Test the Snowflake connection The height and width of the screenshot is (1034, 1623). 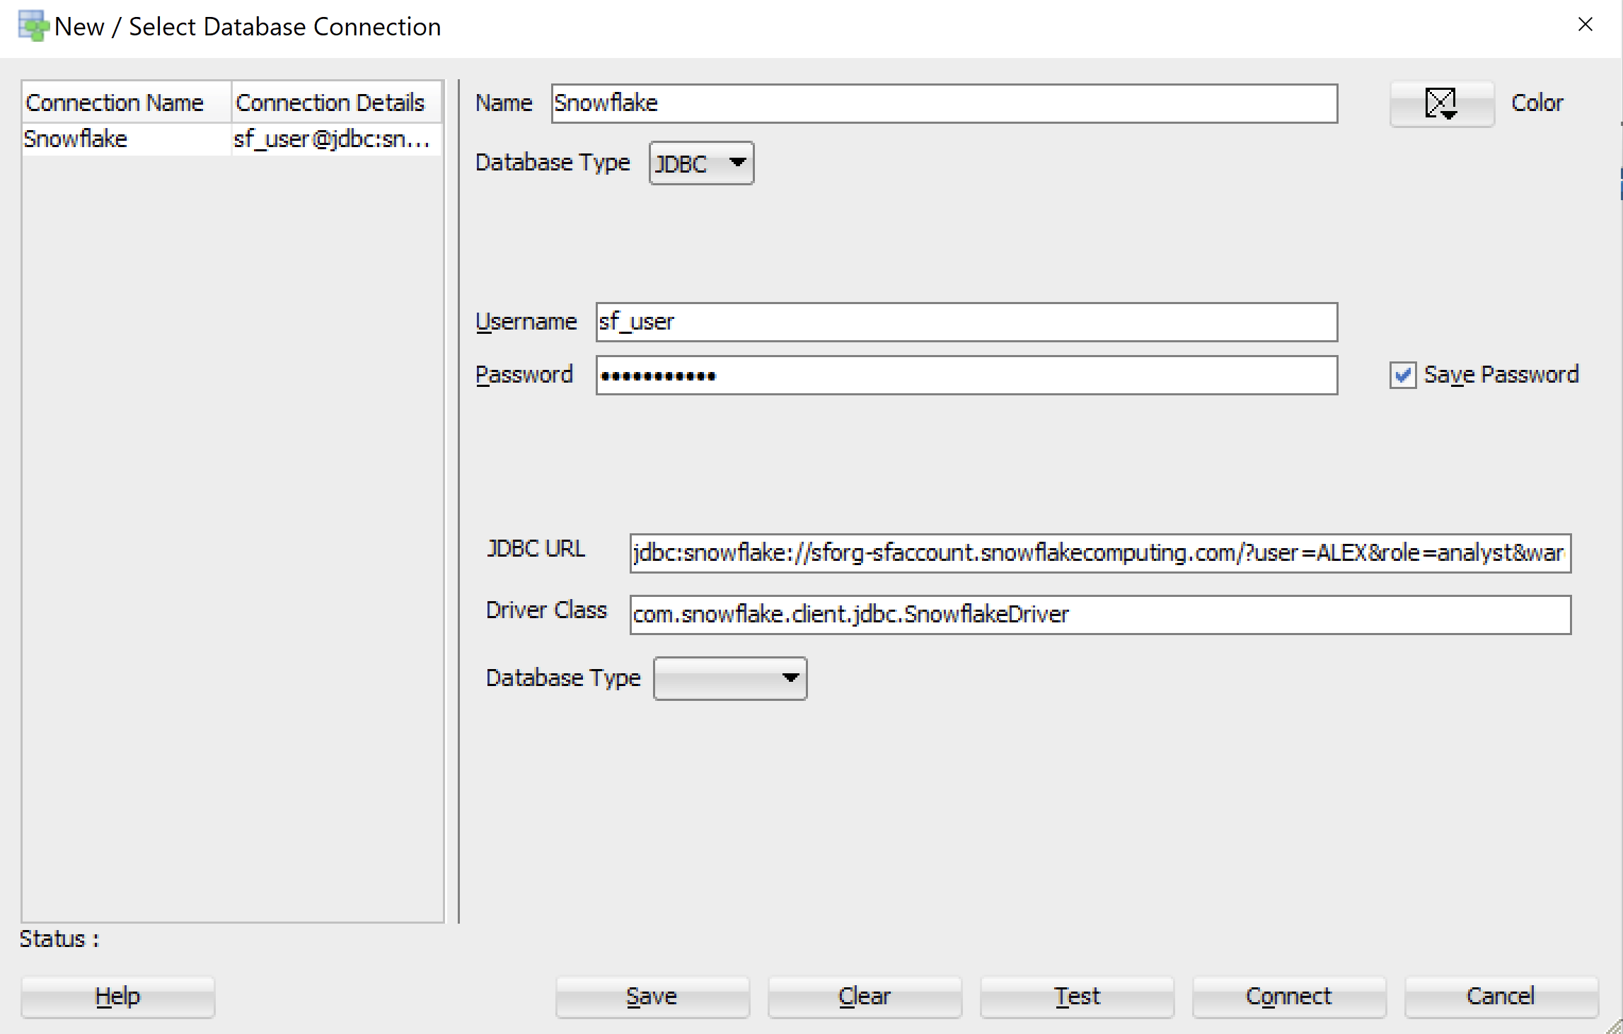point(1076,997)
